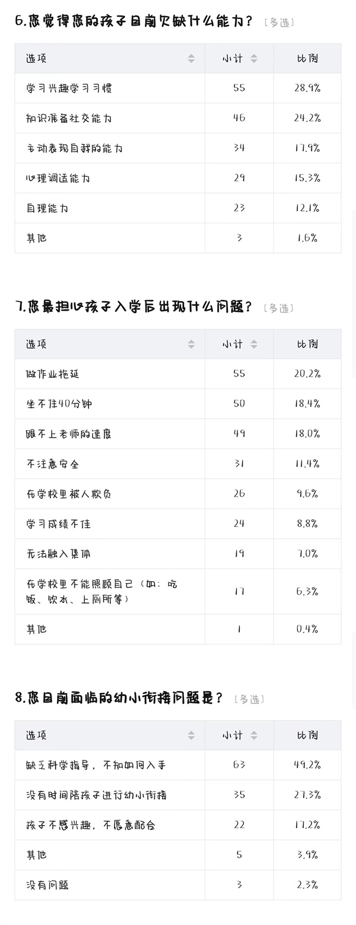
Task: Click the 多选 tag beside question 8
Action: [x=249, y=699]
